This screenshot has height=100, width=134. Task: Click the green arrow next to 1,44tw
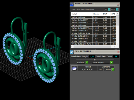(x=113, y=69)
